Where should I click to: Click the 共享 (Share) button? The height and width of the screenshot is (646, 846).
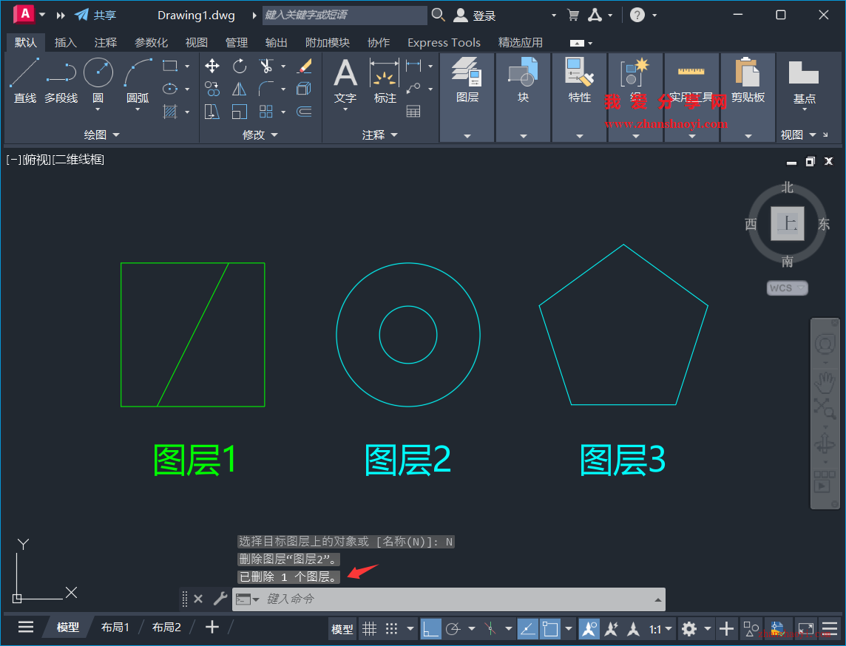point(96,15)
